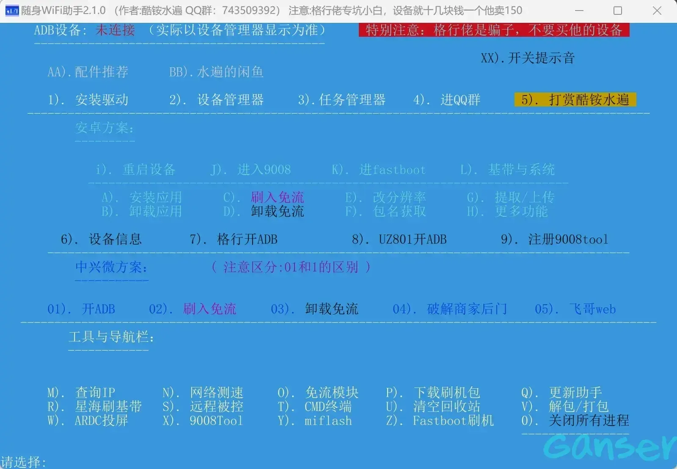Launch 3) 任务管理器 entry
This screenshot has width=677, height=469.
[341, 100]
